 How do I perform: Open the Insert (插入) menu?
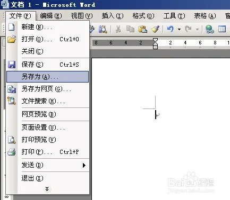[113, 16]
